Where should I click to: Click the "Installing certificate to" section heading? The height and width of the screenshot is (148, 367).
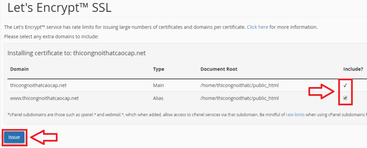point(76,53)
